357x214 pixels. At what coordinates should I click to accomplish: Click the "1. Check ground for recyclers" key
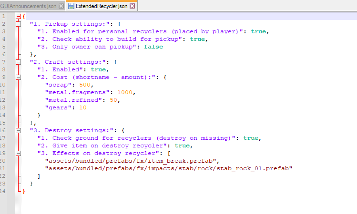coord(136,138)
